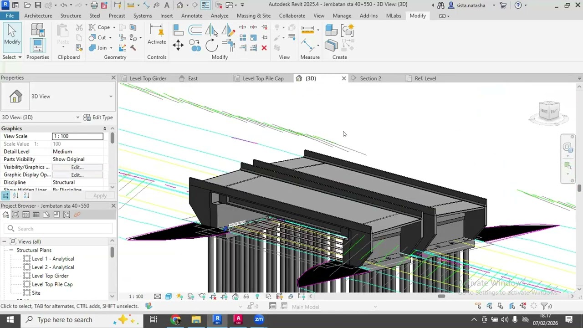Click the Print icon in quick access toolbar
Viewport: 583px width, 328px height.
coord(94,5)
